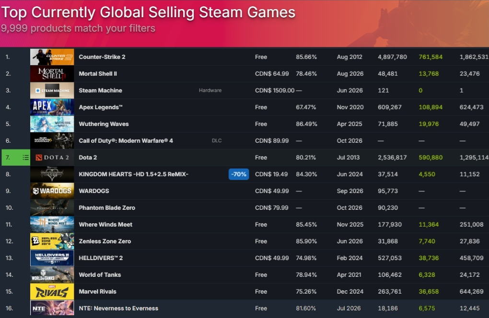Open the Phantom Blade Zero thumbnail
Screen dimensions: 489x318
(x=52, y=208)
